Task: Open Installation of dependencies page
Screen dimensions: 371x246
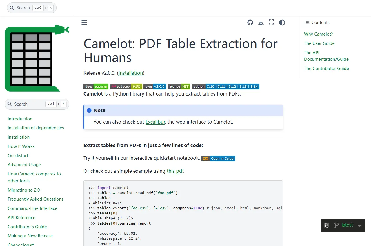Action: (36, 128)
